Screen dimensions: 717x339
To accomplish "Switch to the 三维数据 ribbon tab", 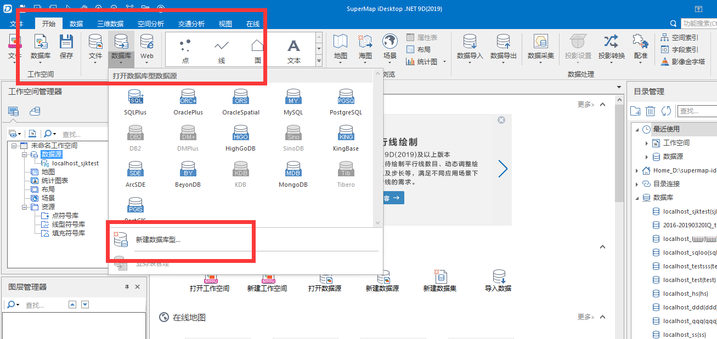I will 110,24.
